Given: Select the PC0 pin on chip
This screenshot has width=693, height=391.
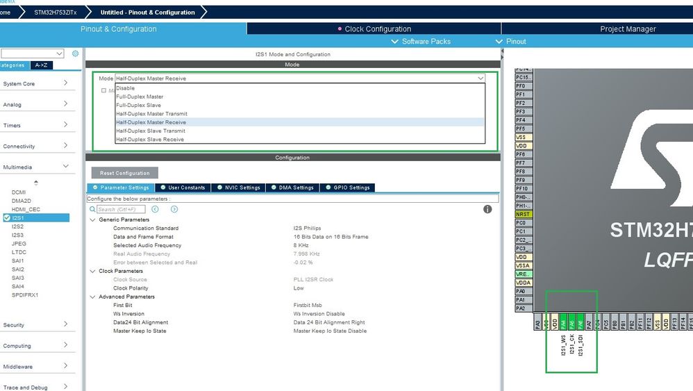Looking at the screenshot, I should click(524, 223).
